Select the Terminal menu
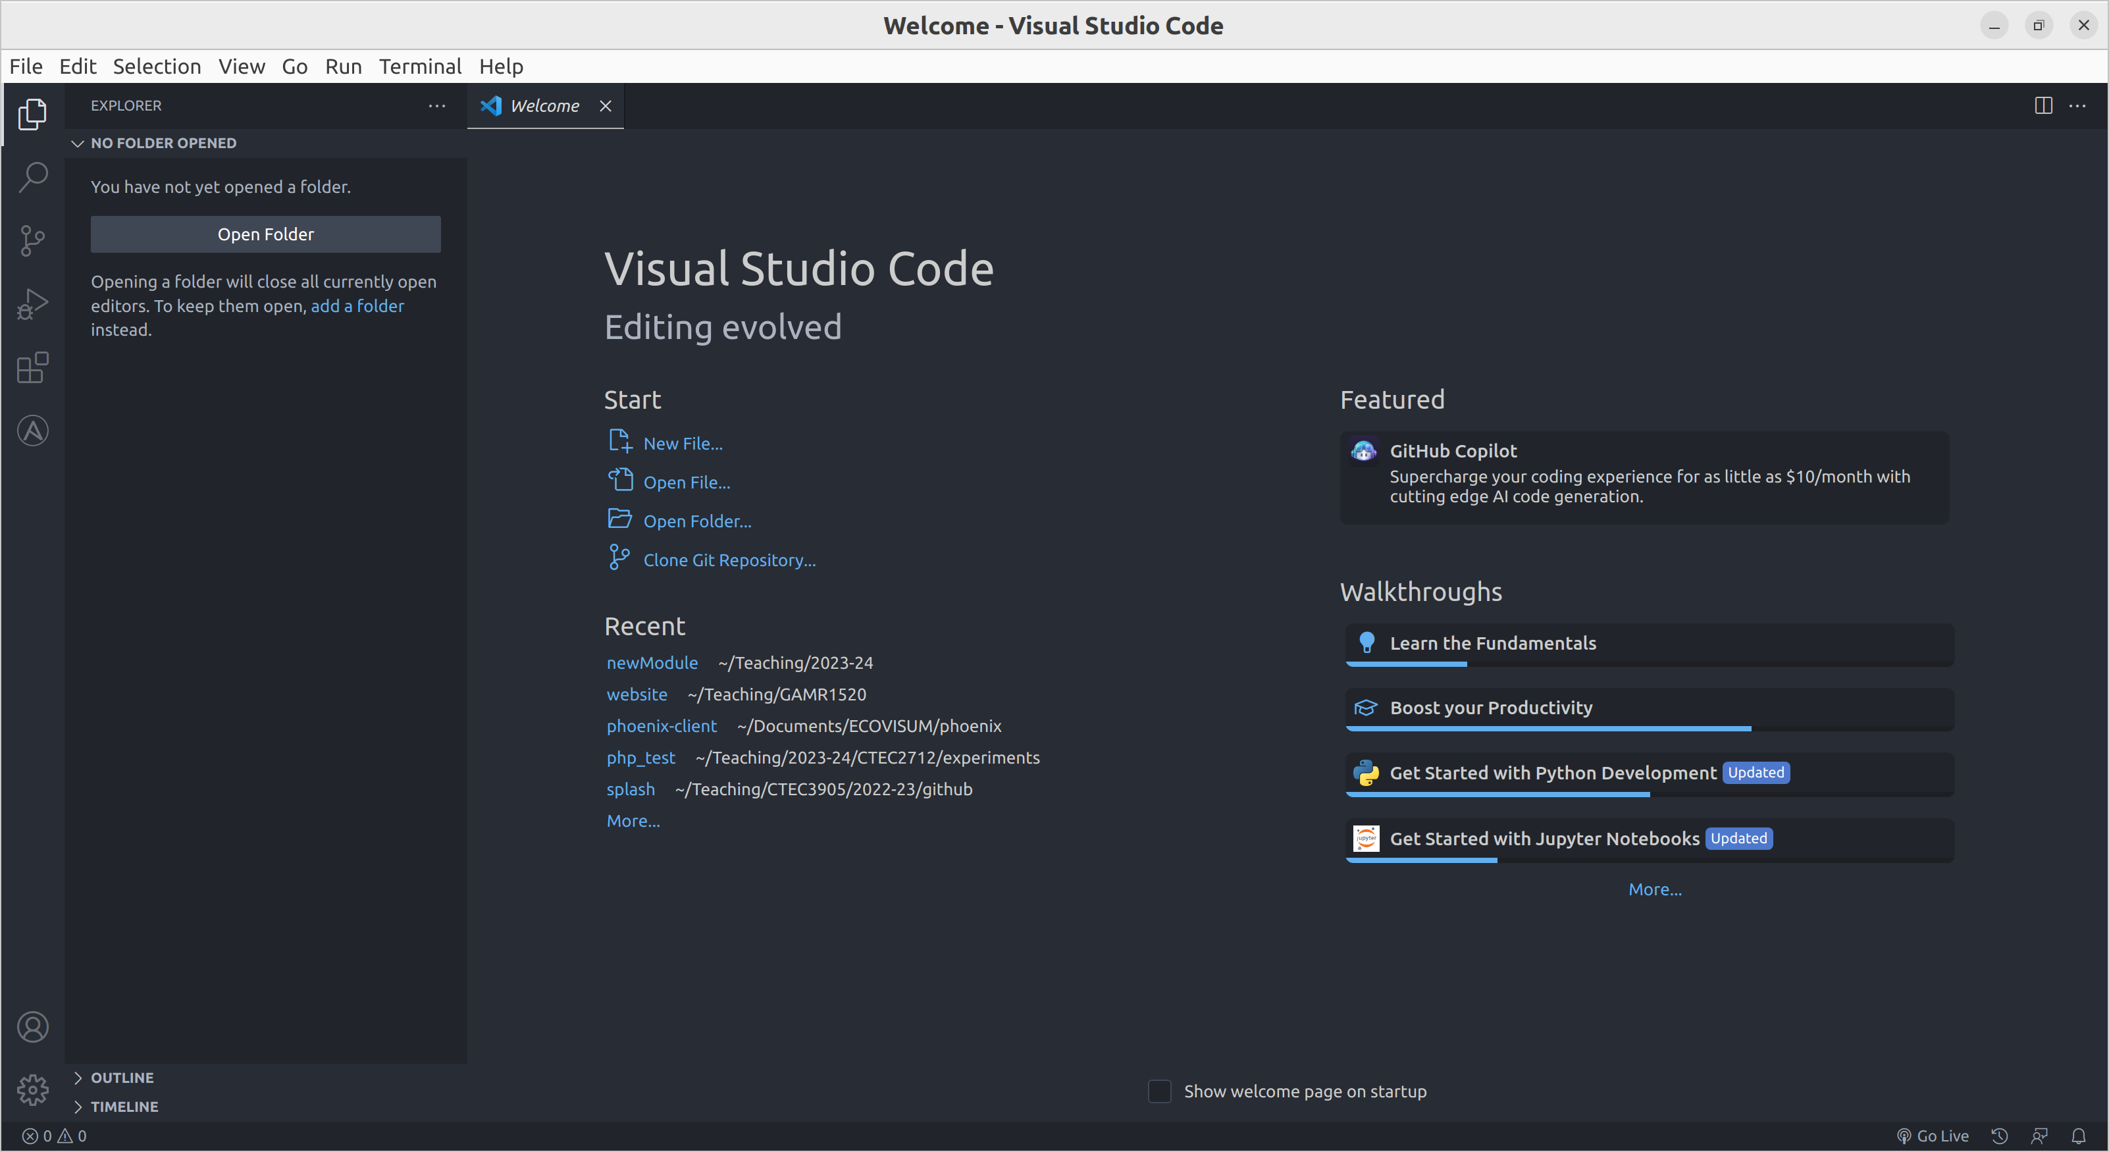Screen dimensions: 2109x1152 coord(420,66)
